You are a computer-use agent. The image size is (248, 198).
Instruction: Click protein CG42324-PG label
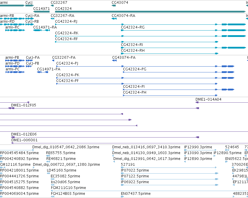[135, 69]
